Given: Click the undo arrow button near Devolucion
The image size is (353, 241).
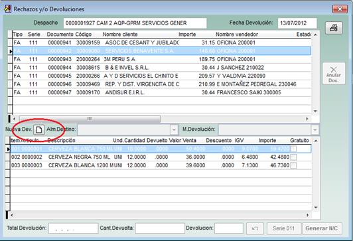Looking at the screenshot, I should tap(255, 228).
